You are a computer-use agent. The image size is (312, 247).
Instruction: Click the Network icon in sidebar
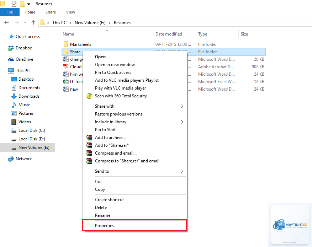(11, 159)
